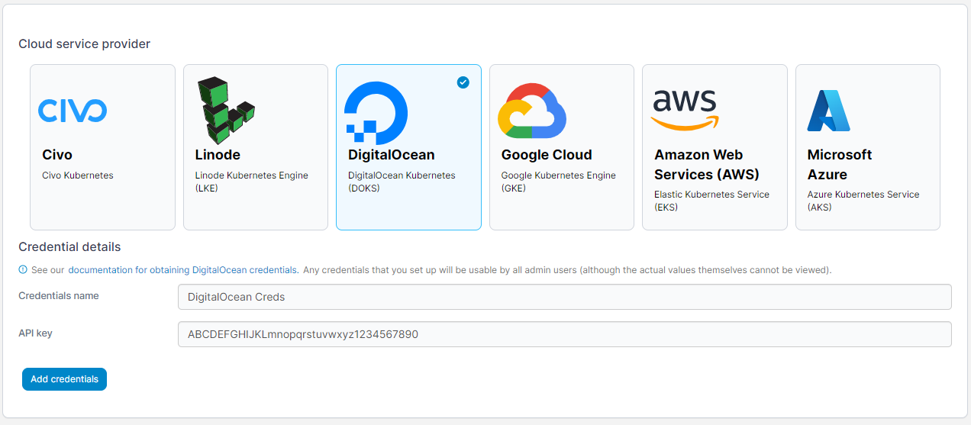The width and height of the screenshot is (971, 425).
Task: Click the Add credentials button
Action: [x=64, y=379]
